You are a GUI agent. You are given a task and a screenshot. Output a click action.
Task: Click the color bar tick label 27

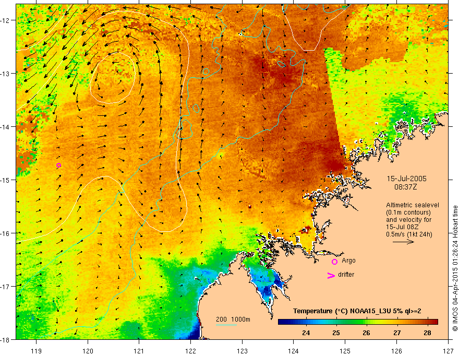click(x=397, y=333)
